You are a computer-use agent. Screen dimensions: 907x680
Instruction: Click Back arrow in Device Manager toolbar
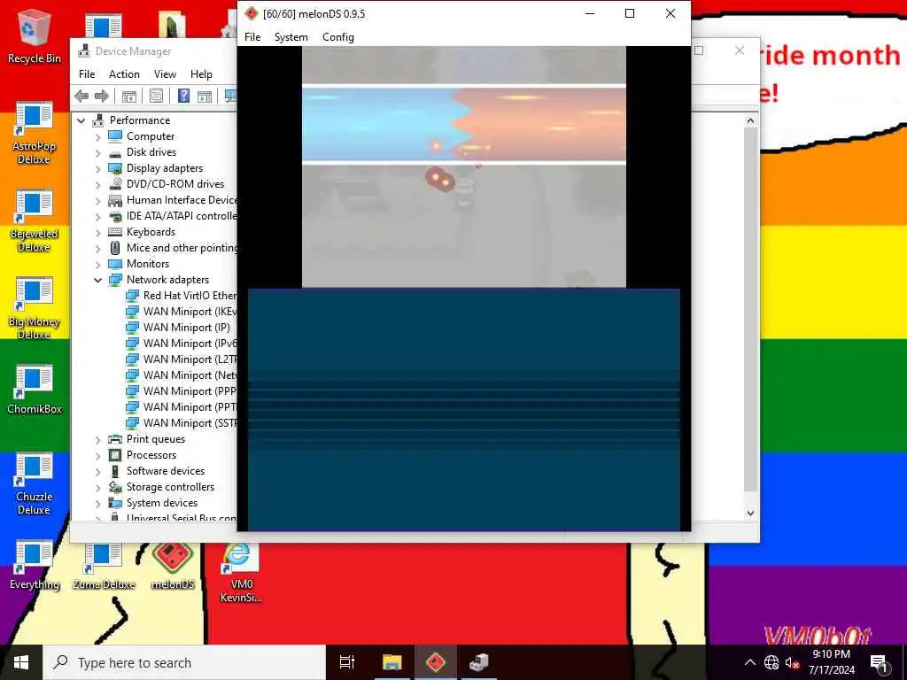click(x=81, y=96)
